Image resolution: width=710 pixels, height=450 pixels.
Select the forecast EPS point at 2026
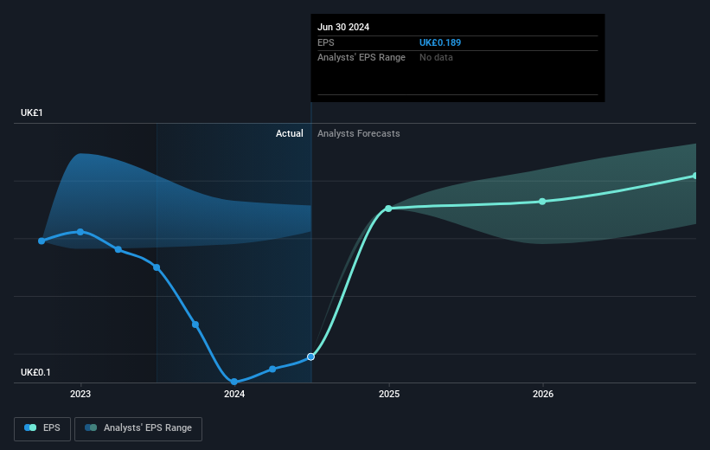click(x=542, y=202)
